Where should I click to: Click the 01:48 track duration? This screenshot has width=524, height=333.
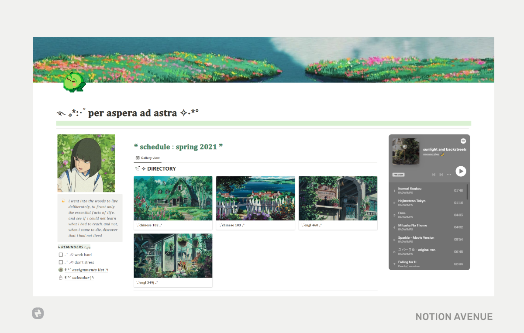[458, 191]
